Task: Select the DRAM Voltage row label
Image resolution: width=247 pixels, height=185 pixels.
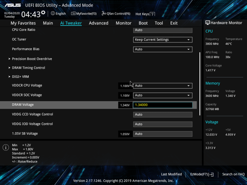Action: [x=23, y=105]
